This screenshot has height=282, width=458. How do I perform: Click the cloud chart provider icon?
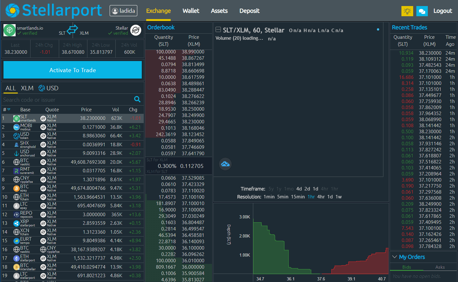pyautogui.click(x=225, y=164)
